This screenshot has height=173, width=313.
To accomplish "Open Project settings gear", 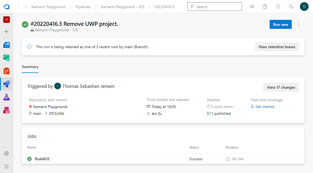I will click(x=7, y=153).
